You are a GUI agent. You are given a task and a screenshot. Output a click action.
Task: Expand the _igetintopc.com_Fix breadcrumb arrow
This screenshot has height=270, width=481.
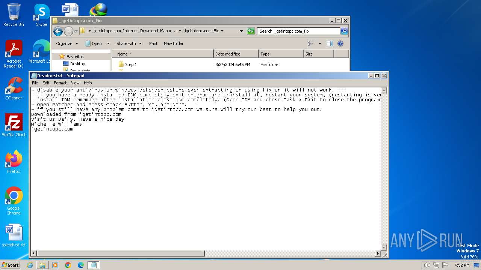(222, 31)
